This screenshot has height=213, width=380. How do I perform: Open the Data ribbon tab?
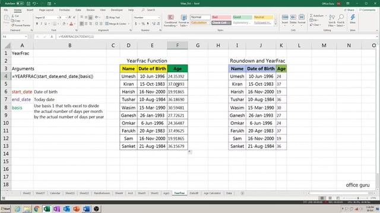coord(78,10)
